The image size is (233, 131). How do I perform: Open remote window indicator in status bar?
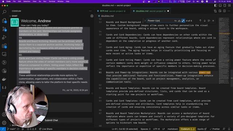pyautogui.click(x=3, y=129)
